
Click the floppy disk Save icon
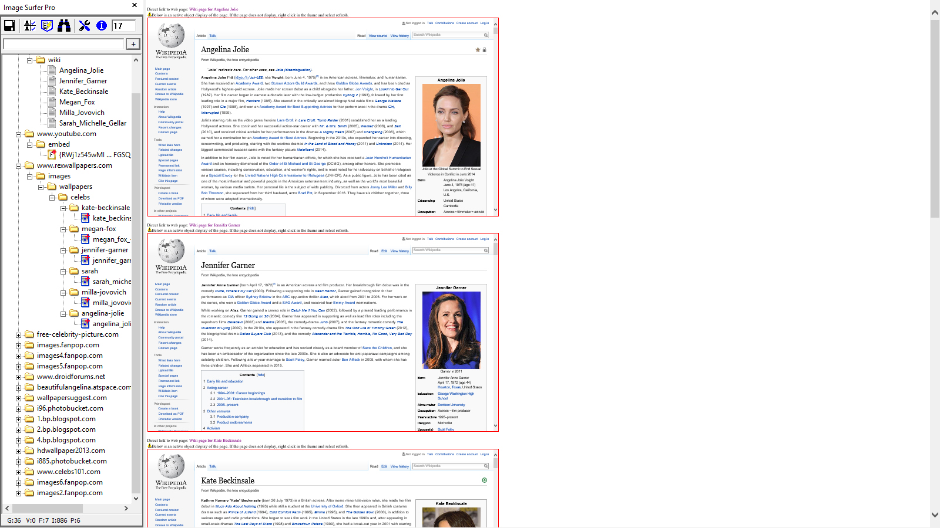coord(9,25)
